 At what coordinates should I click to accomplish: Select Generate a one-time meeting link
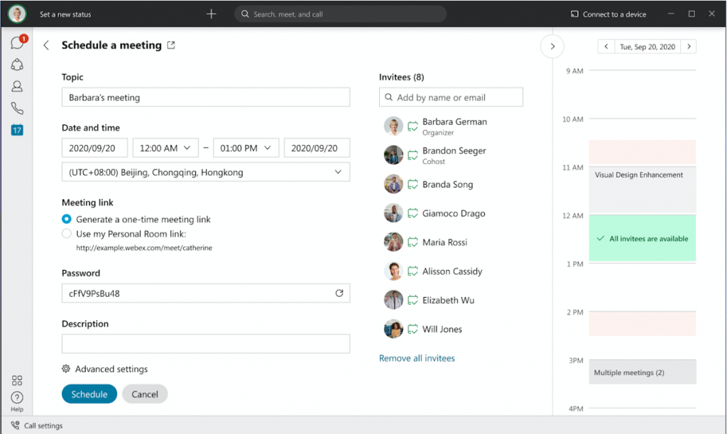click(65, 219)
